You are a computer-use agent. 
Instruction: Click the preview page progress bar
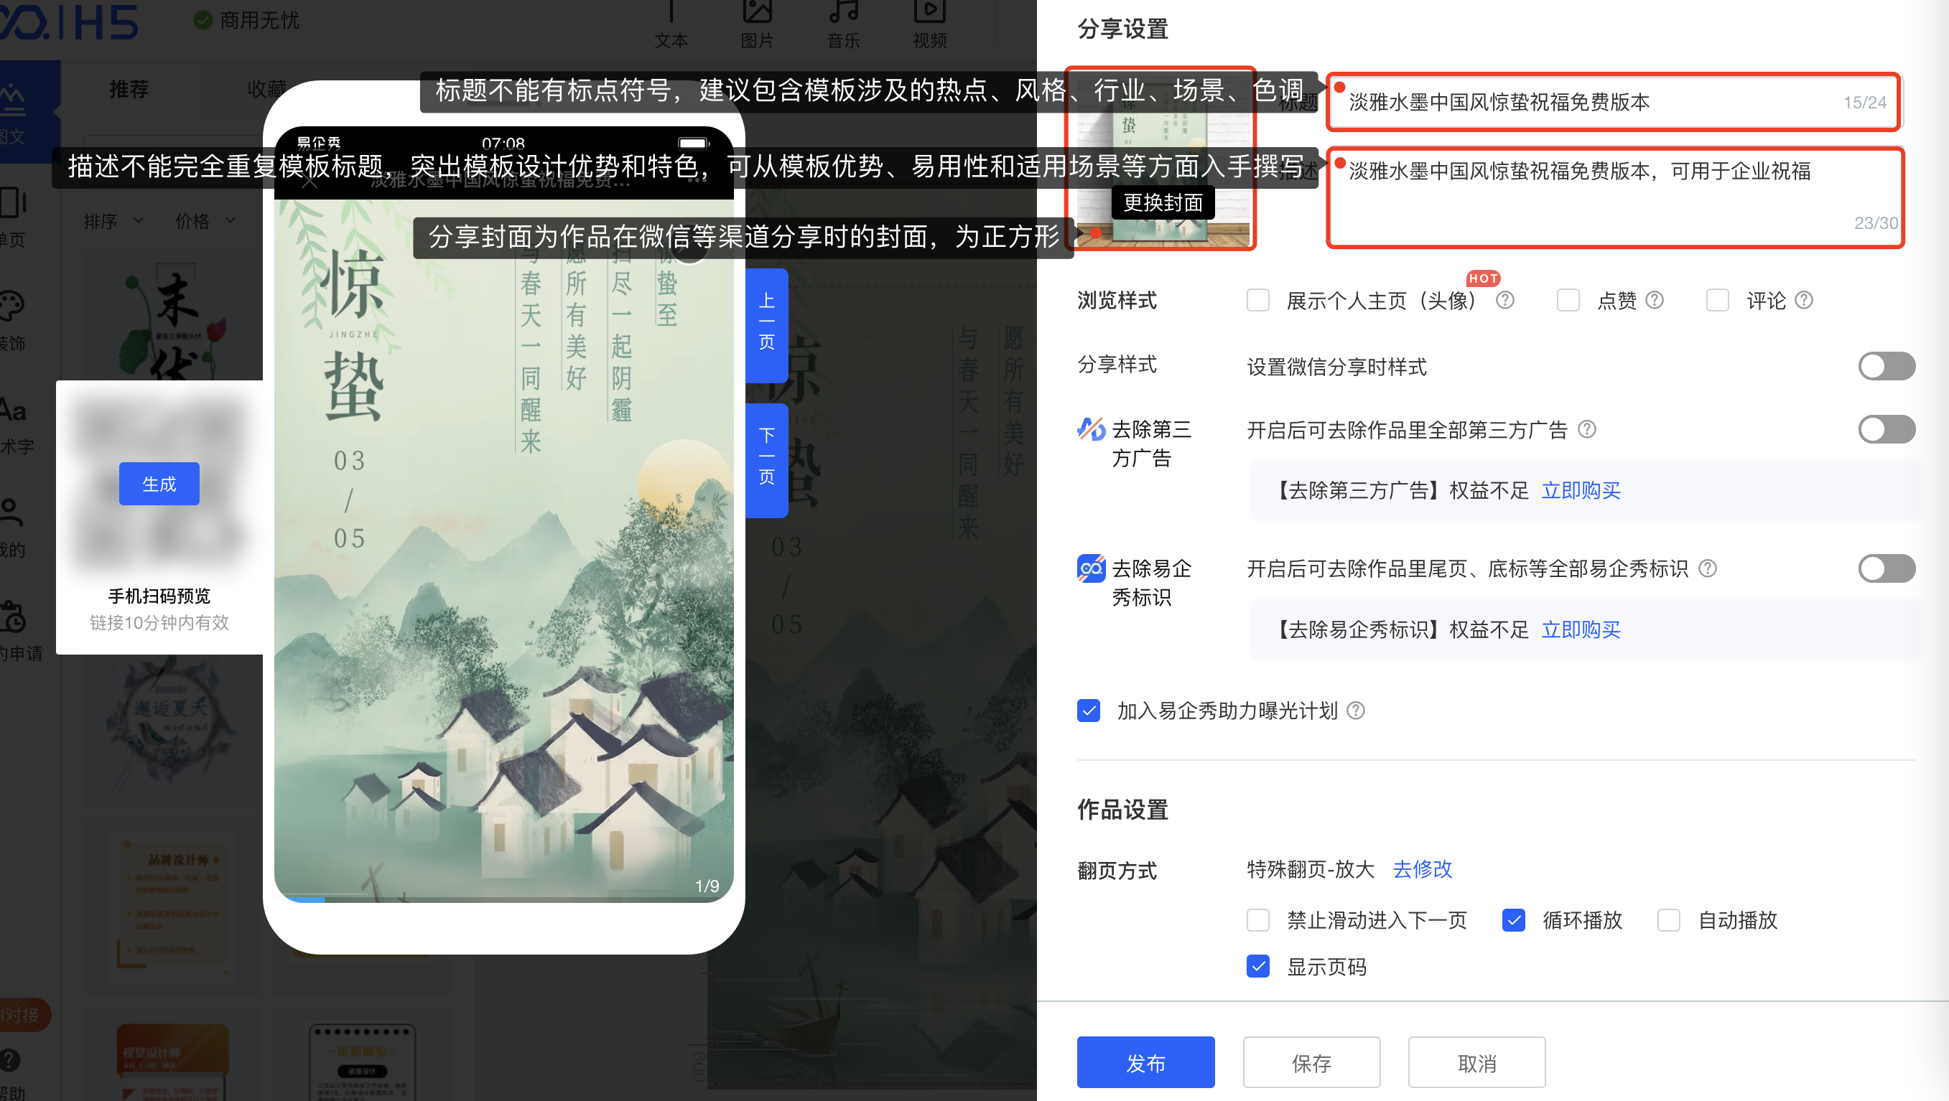[503, 899]
